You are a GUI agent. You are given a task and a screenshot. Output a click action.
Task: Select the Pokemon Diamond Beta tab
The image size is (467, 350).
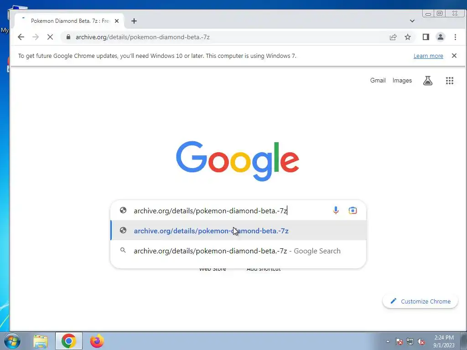pos(69,21)
